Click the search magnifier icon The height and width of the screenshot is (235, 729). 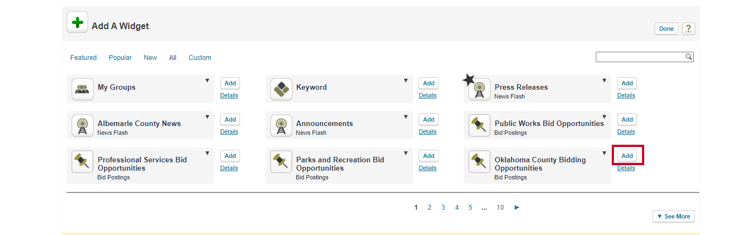[x=688, y=57]
